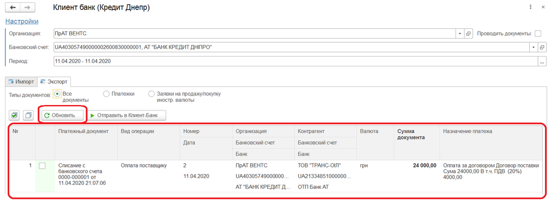This screenshot has width=551, height=211.
Task: Click the Назначение платежа column header
Action: pos(490,143)
